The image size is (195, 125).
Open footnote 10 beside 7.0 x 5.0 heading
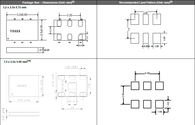click(x=29, y=61)
